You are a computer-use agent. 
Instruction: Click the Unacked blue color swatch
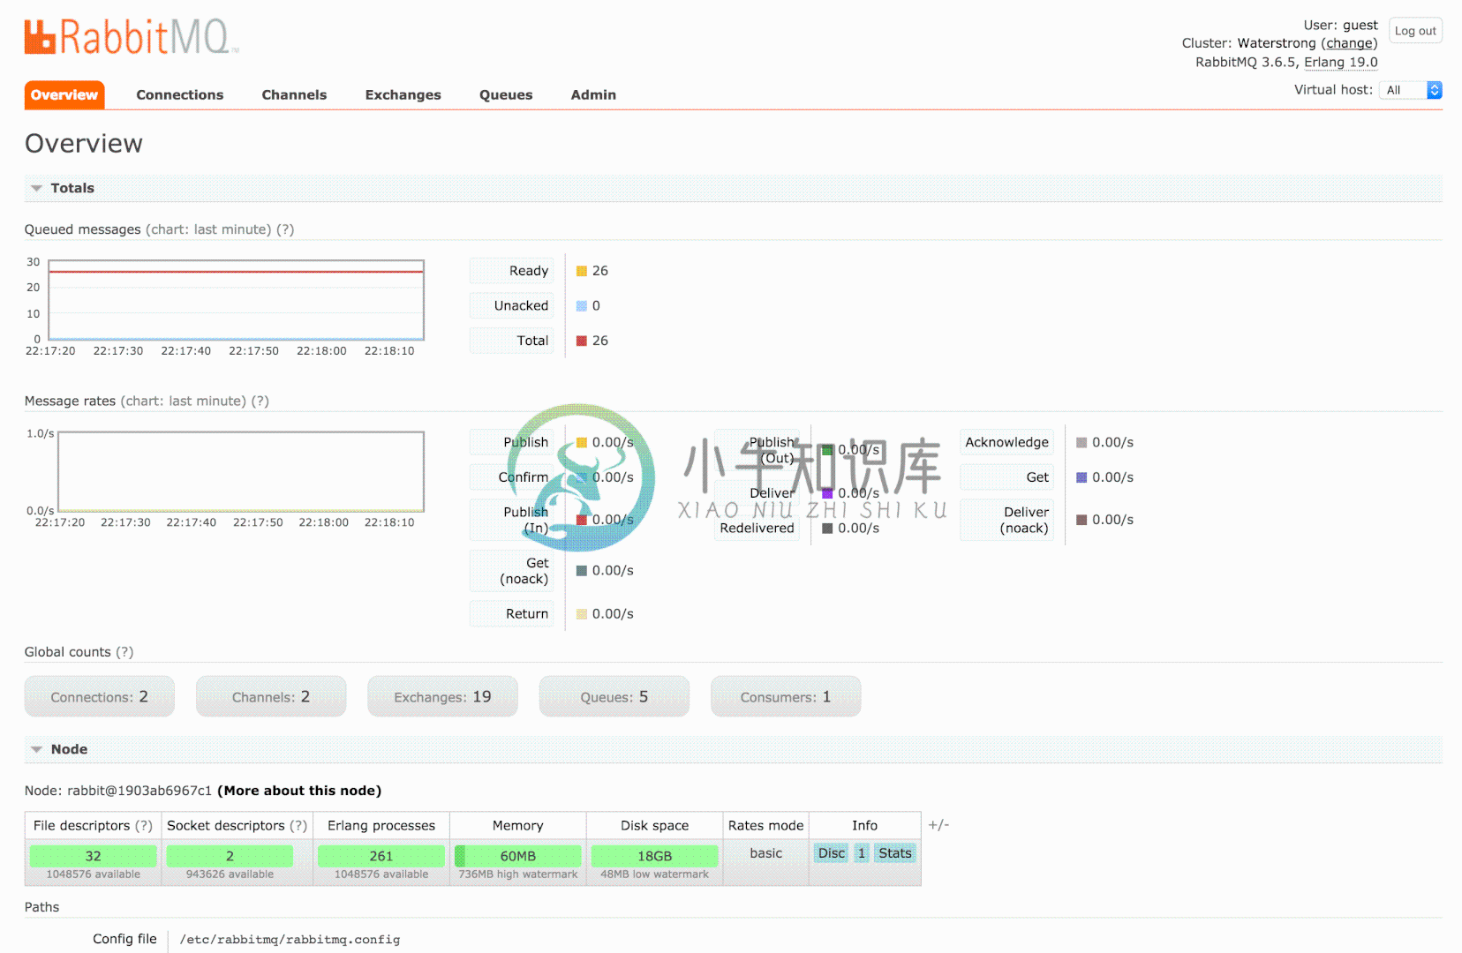[582, 306]
